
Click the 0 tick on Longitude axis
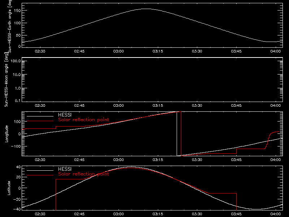(20, 134)
